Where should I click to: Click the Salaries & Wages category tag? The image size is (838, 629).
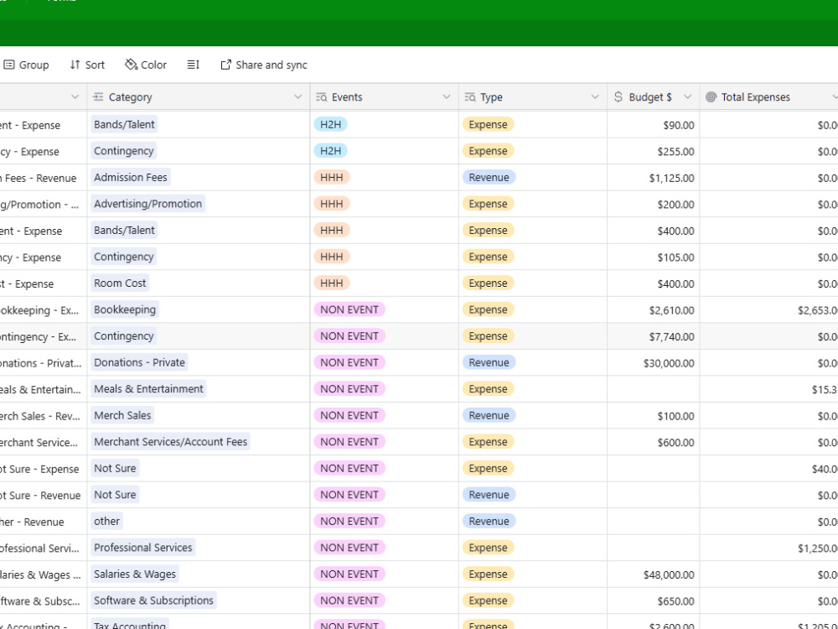pos(135,574)
